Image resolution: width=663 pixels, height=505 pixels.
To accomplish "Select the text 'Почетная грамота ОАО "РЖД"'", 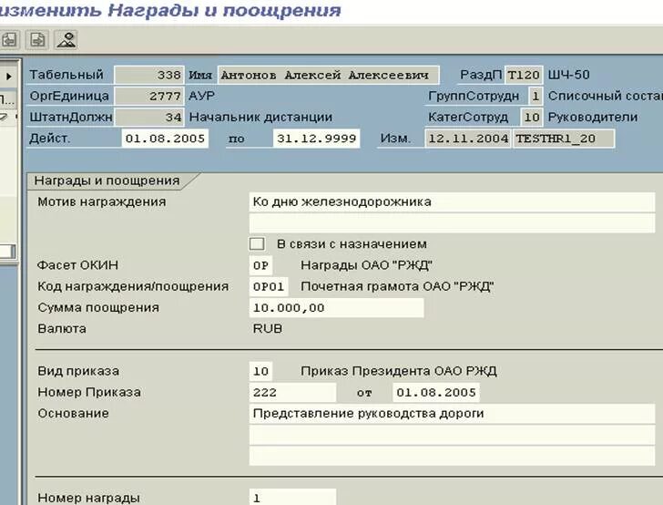I will pyautogui.click(x=397, y=286).
